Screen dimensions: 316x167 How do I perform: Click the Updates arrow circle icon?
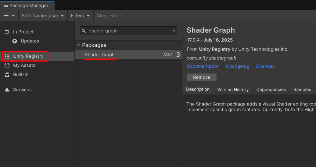pyautogui.click(x=15, y=41)
